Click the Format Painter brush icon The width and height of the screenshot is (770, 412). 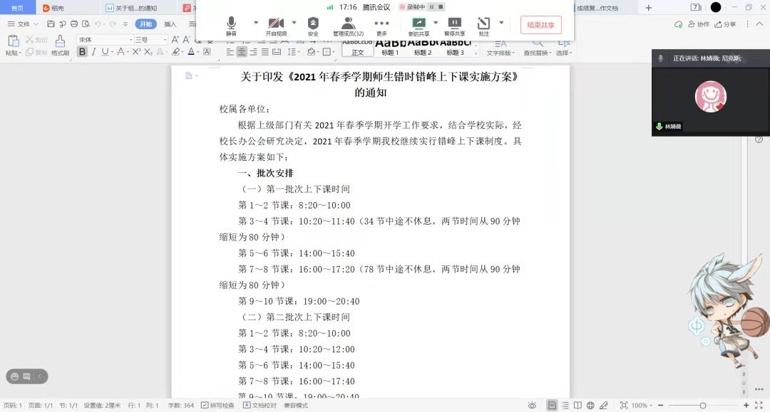(60, 43)
